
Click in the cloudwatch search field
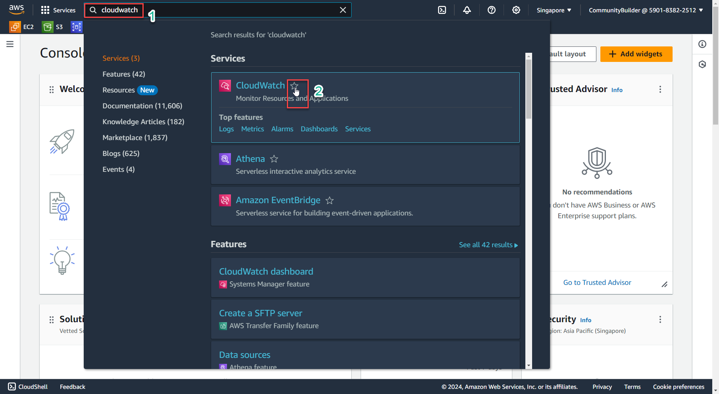238,10
